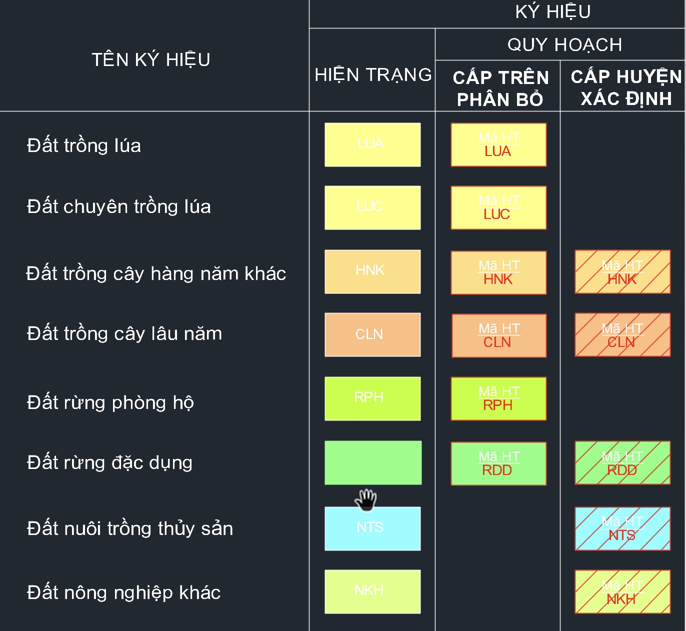
Task: Click the cyan NTS hiện trạng box
Action: (x=372, y=528)
